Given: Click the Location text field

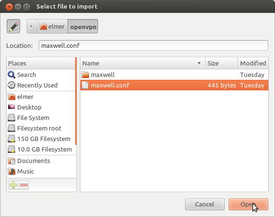Looking at the screenshot, I should [154, 45].
